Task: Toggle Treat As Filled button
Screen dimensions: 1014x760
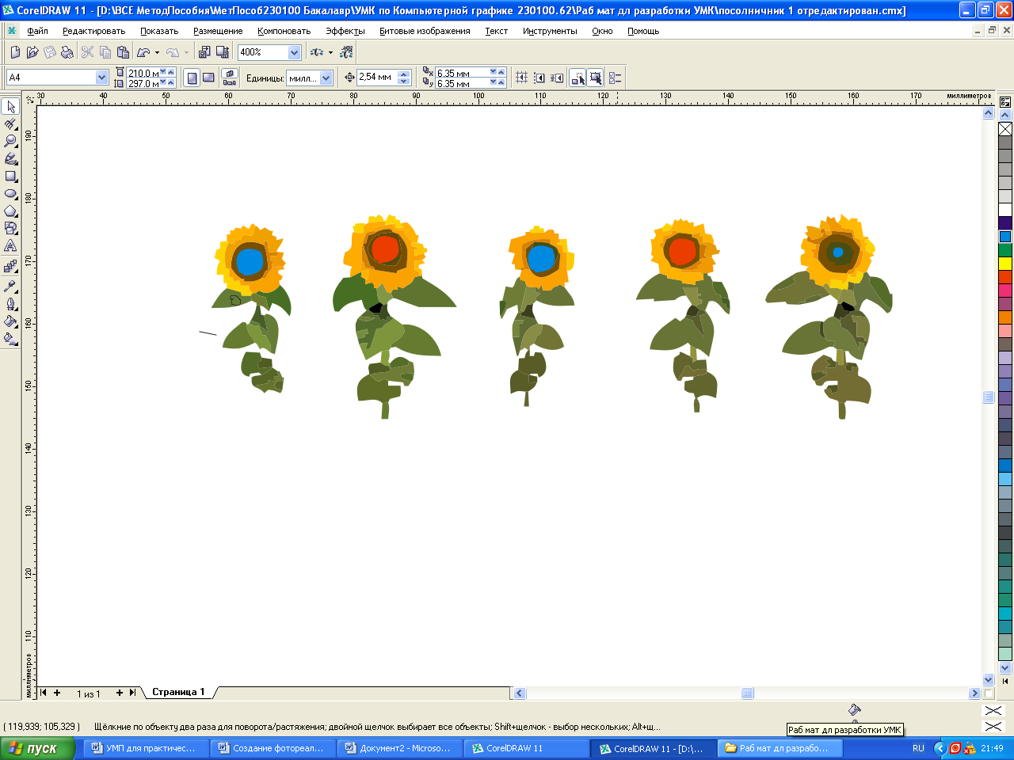Action: [x=595, y=78]
